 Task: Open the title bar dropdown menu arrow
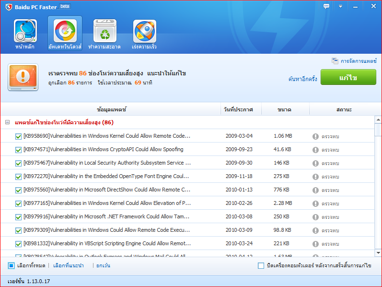341,6
